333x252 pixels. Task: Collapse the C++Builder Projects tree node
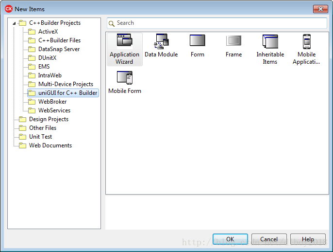click(14, 23)
